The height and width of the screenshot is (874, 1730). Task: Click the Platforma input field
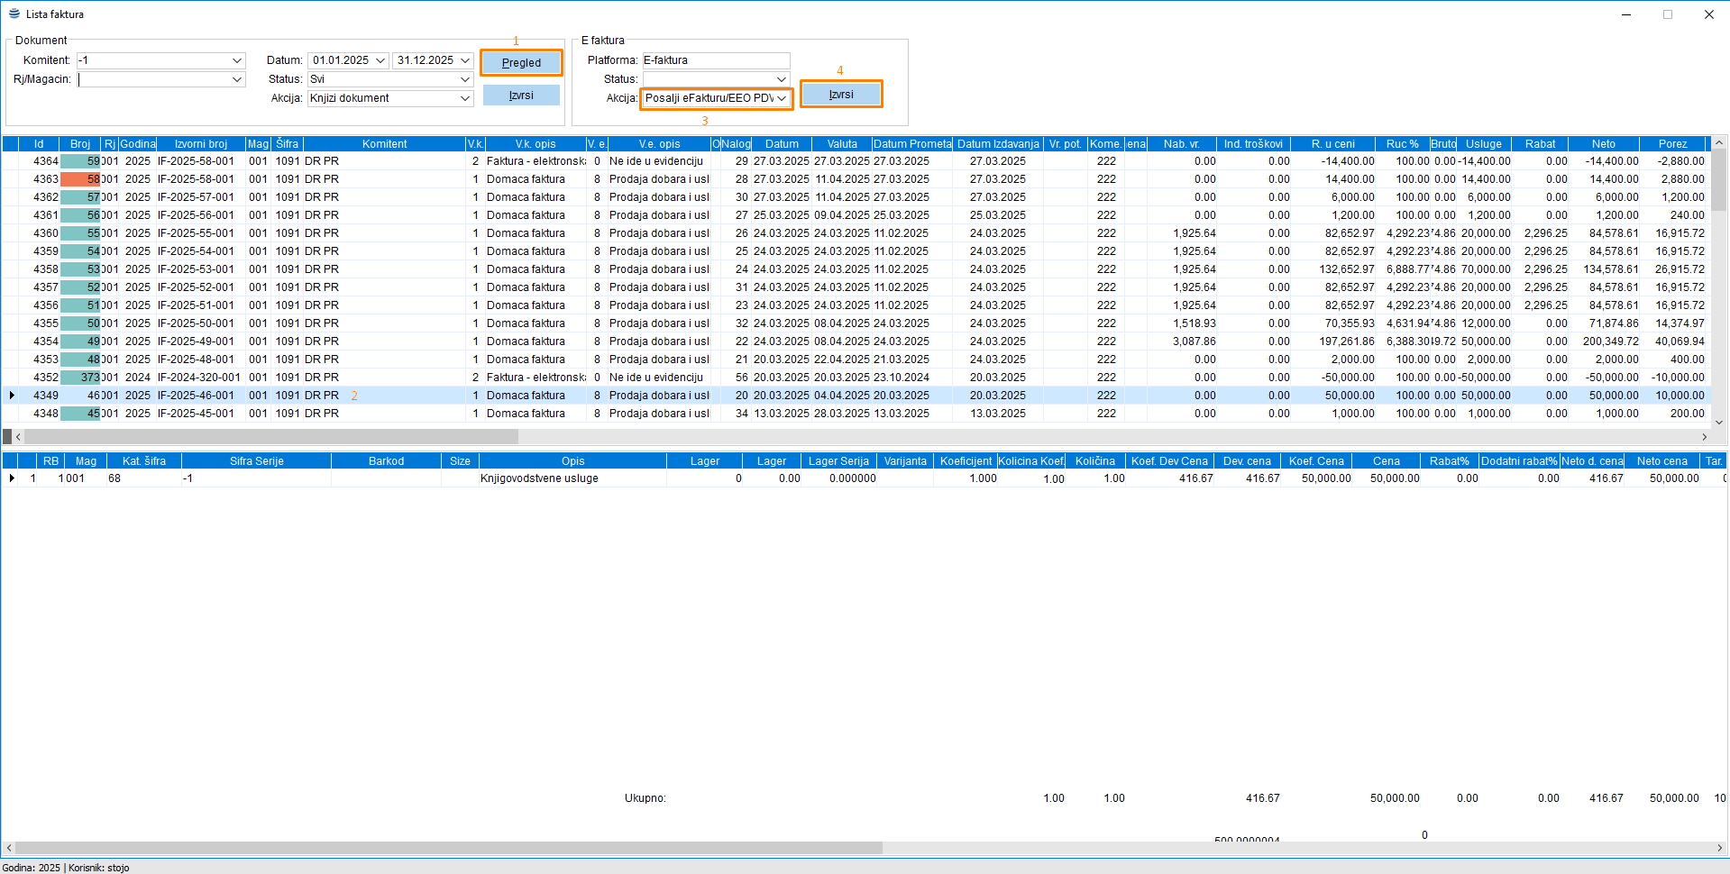715,60
